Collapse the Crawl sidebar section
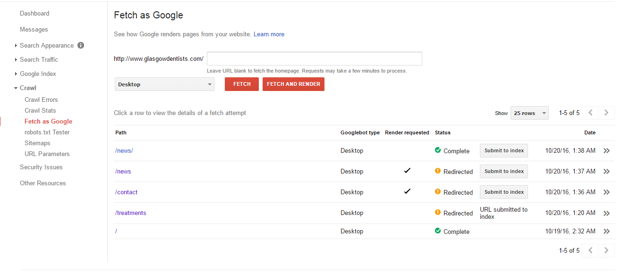 pyautogui.click(x=25, y=88)
